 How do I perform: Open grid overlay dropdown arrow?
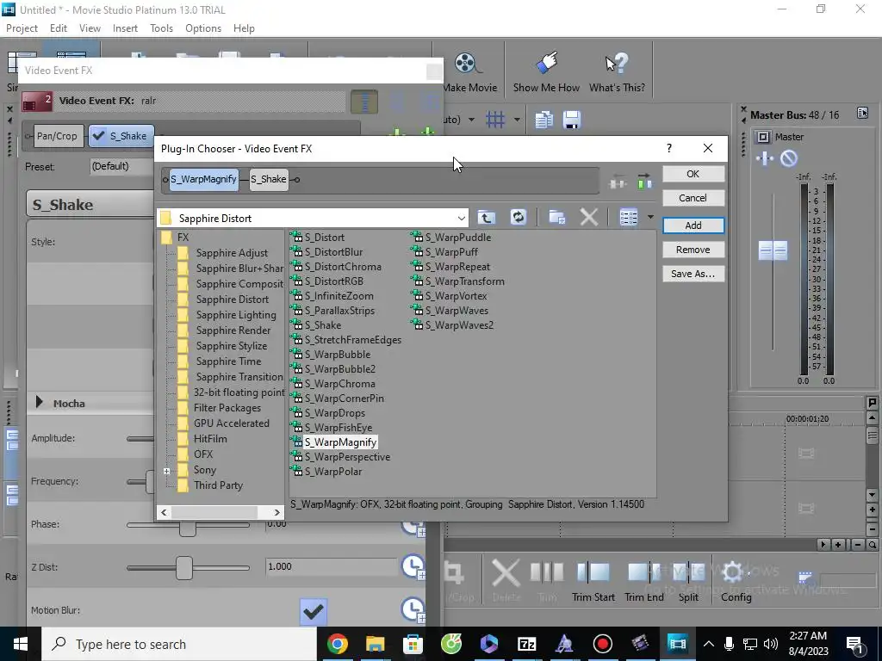coord(517,120)
